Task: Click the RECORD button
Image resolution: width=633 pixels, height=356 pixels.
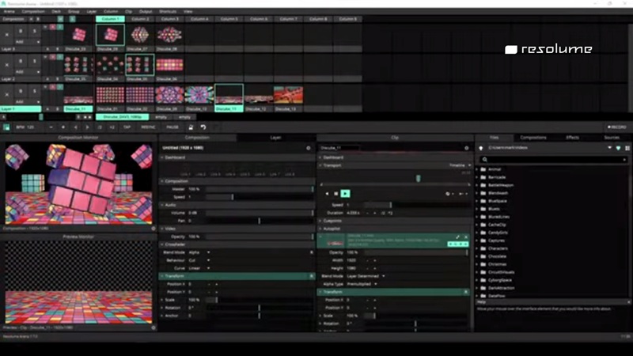Action: pyautogui.click(x=616, y=127)
